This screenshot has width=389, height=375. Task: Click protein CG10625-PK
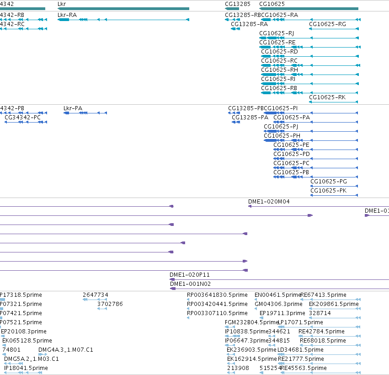334,195
